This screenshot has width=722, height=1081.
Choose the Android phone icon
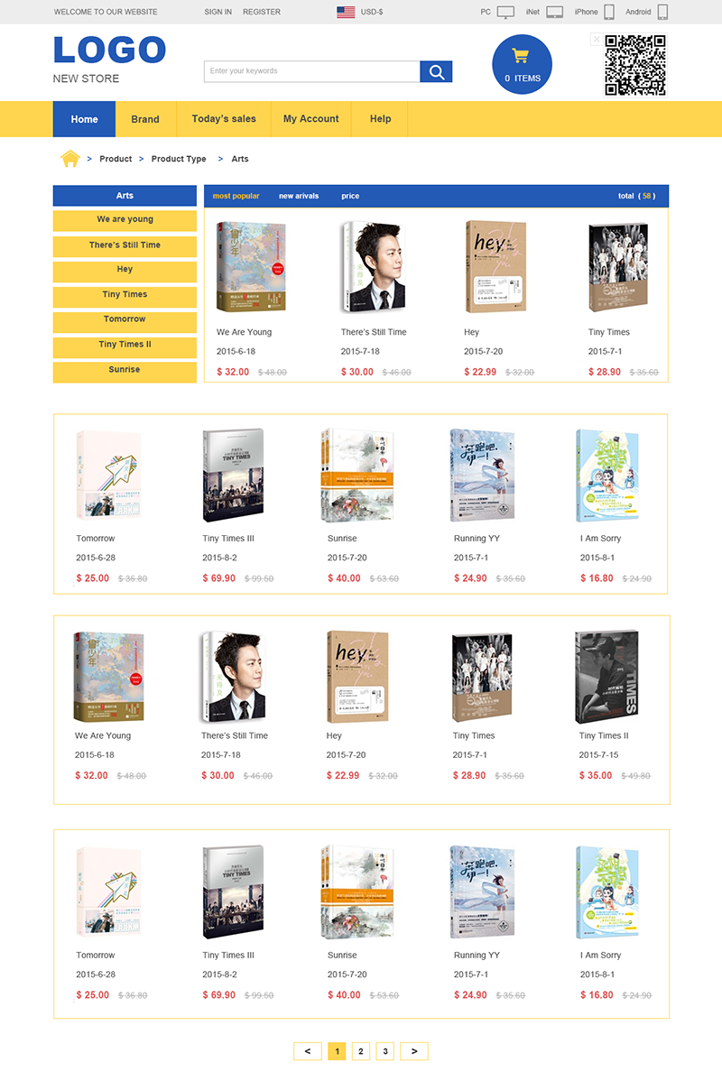[x=662, y=12]
